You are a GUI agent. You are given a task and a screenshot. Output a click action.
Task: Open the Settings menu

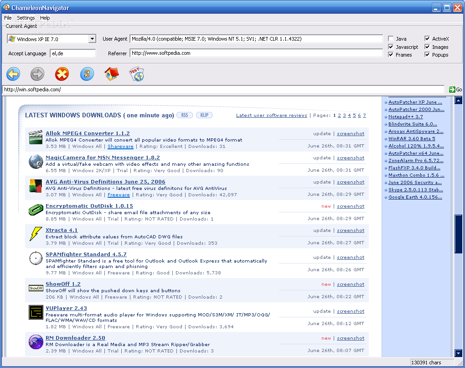point(26,18)
